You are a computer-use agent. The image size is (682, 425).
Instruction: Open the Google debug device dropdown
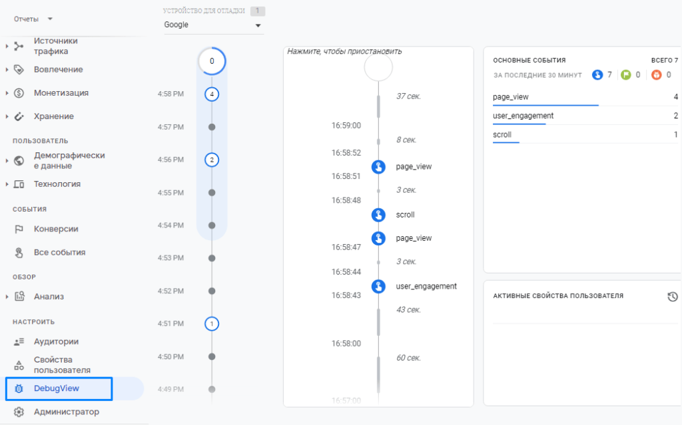tap(213, 25)
